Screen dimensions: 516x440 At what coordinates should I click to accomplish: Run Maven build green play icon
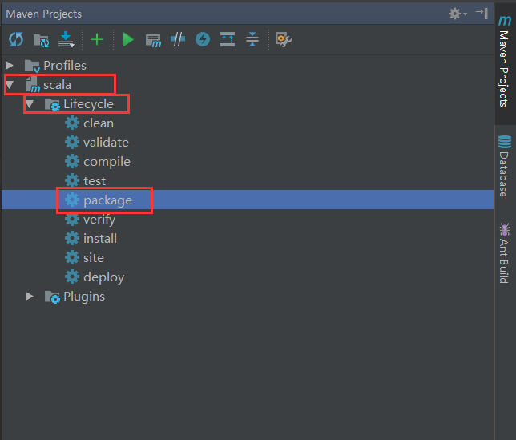[x=127, y=40]
